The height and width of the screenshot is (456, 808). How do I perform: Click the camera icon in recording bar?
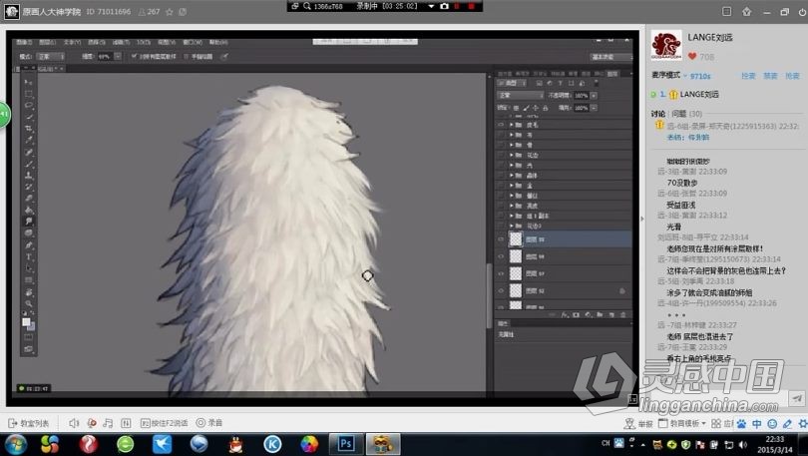[444, 6]
